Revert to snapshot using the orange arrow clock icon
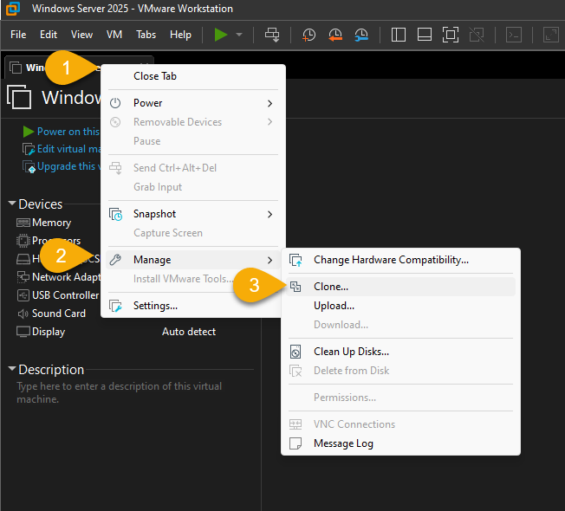The height and width of the screenshot is (511, 565). (335, 35)
